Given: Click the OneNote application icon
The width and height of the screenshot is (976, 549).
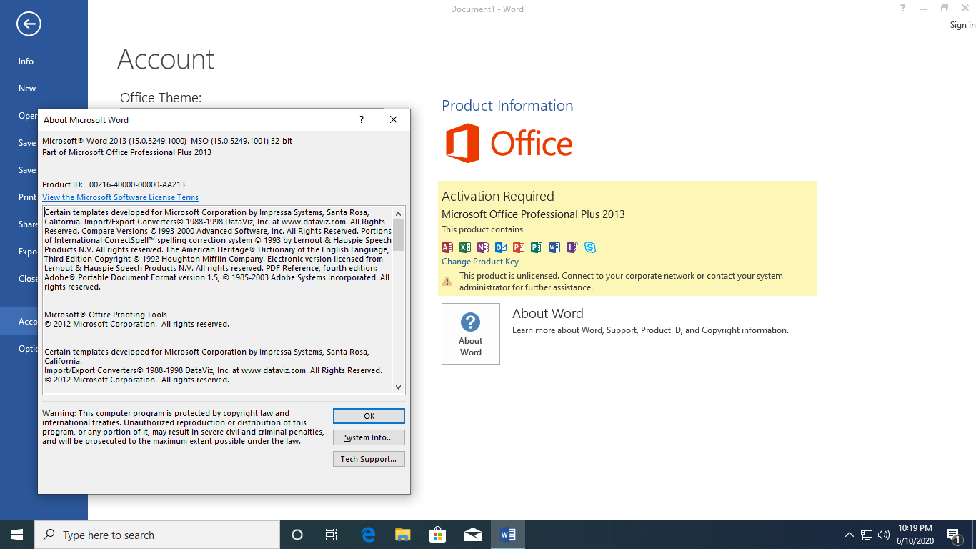Looking at the screenshot, I should tap(483, 247).
